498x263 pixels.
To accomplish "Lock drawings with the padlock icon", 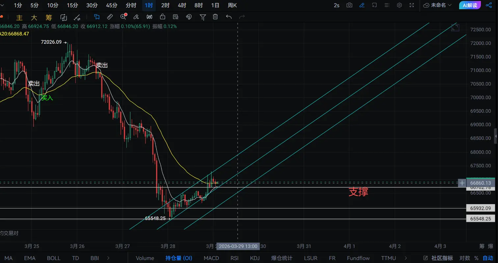I will (163, 17).
